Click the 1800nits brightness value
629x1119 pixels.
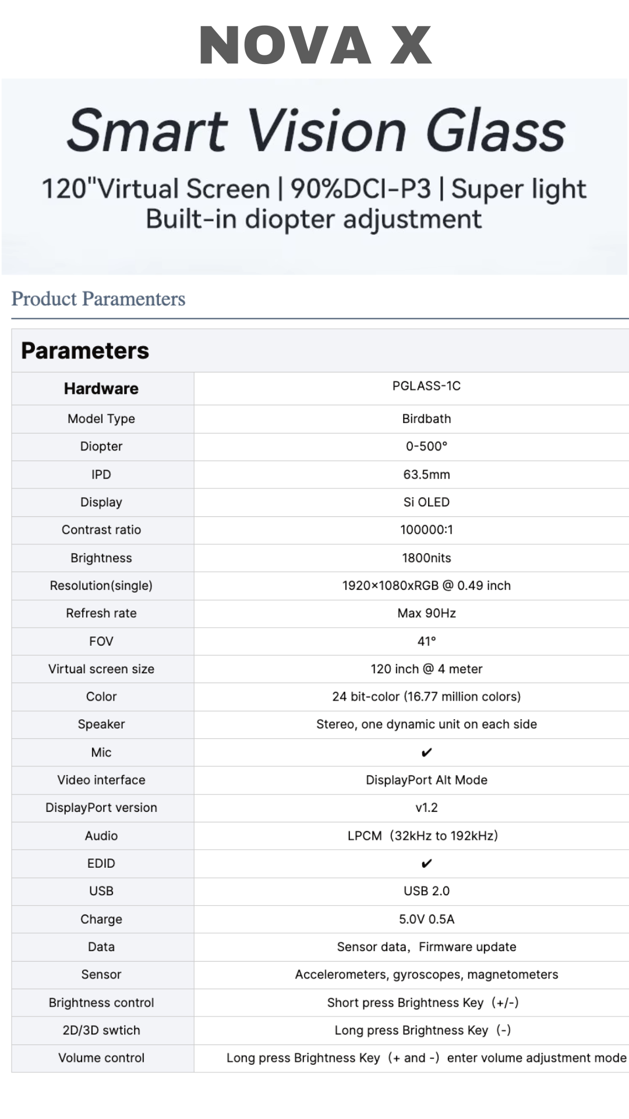[x=426, y=558]
